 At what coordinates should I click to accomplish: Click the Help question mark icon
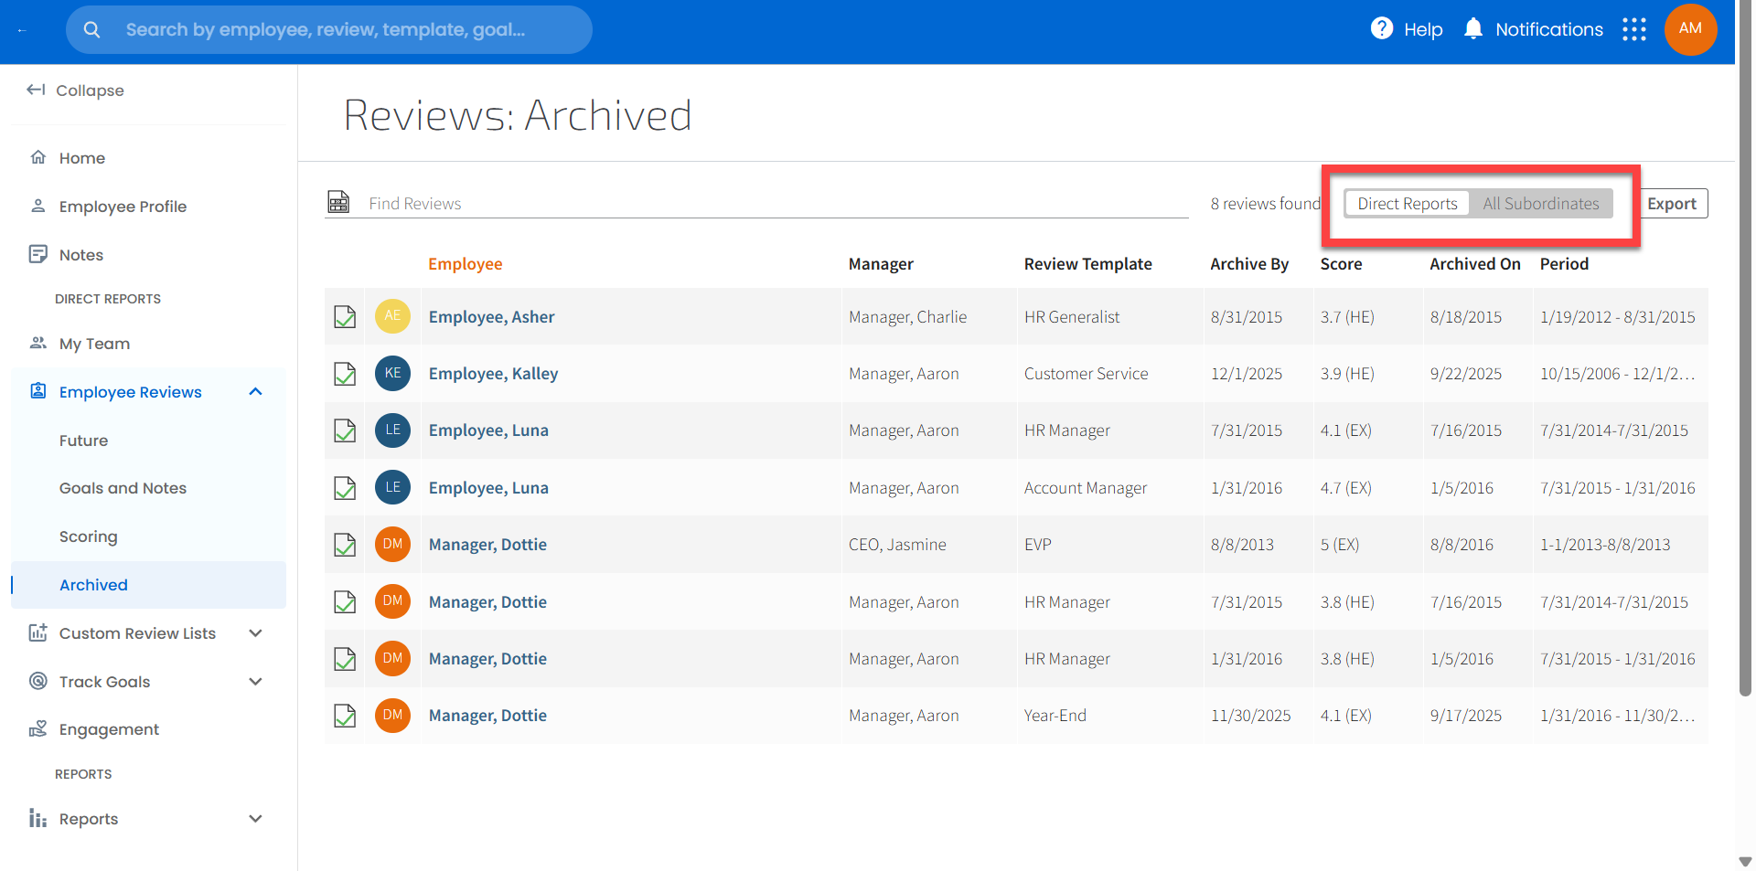point(1381,29)
